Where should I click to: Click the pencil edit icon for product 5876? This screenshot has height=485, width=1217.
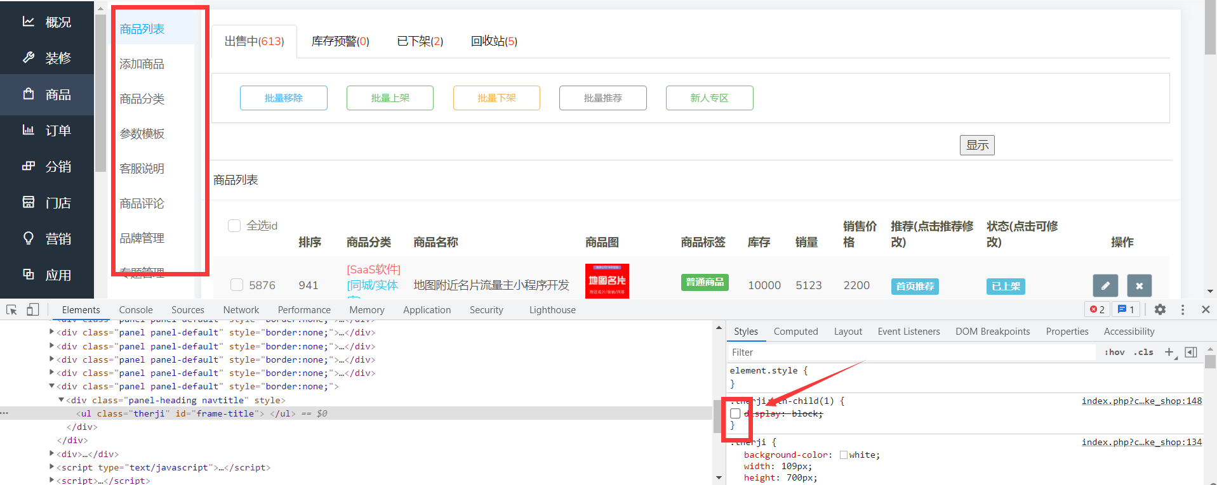(1105, 286)
